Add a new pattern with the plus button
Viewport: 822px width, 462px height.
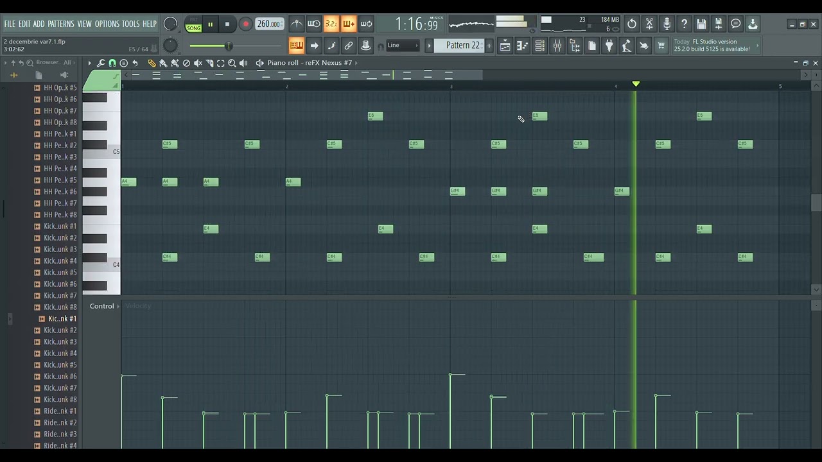489,46
